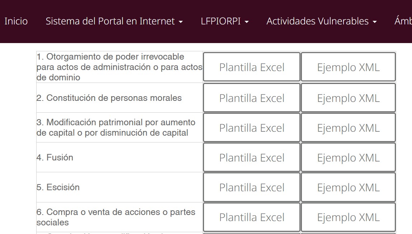Image resolution: width=412 pixels, height=234 pixels.
Task: Download Plantilla Excel for Compra o venta de acciones
Action: pos(251,217)
